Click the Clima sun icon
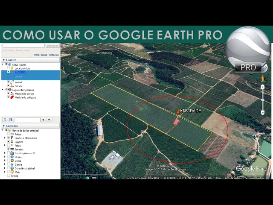273x205 pixels. point(12,161)
